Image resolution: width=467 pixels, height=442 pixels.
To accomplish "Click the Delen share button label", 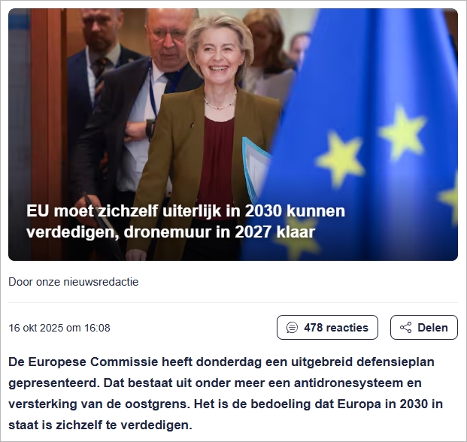I will click(x=432, y=328).
